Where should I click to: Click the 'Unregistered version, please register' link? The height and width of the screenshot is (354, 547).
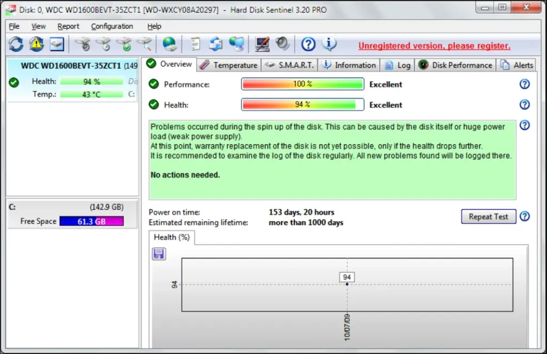(x=434, y=46)
